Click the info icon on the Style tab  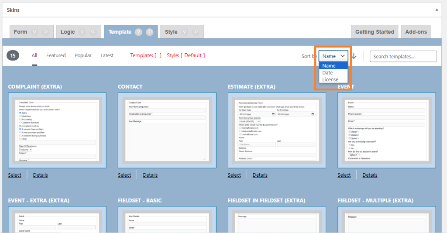[x=196, y=32]
